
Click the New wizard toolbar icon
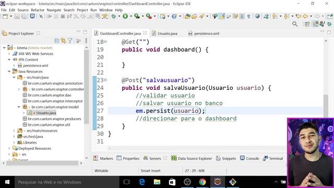[5, 16]
